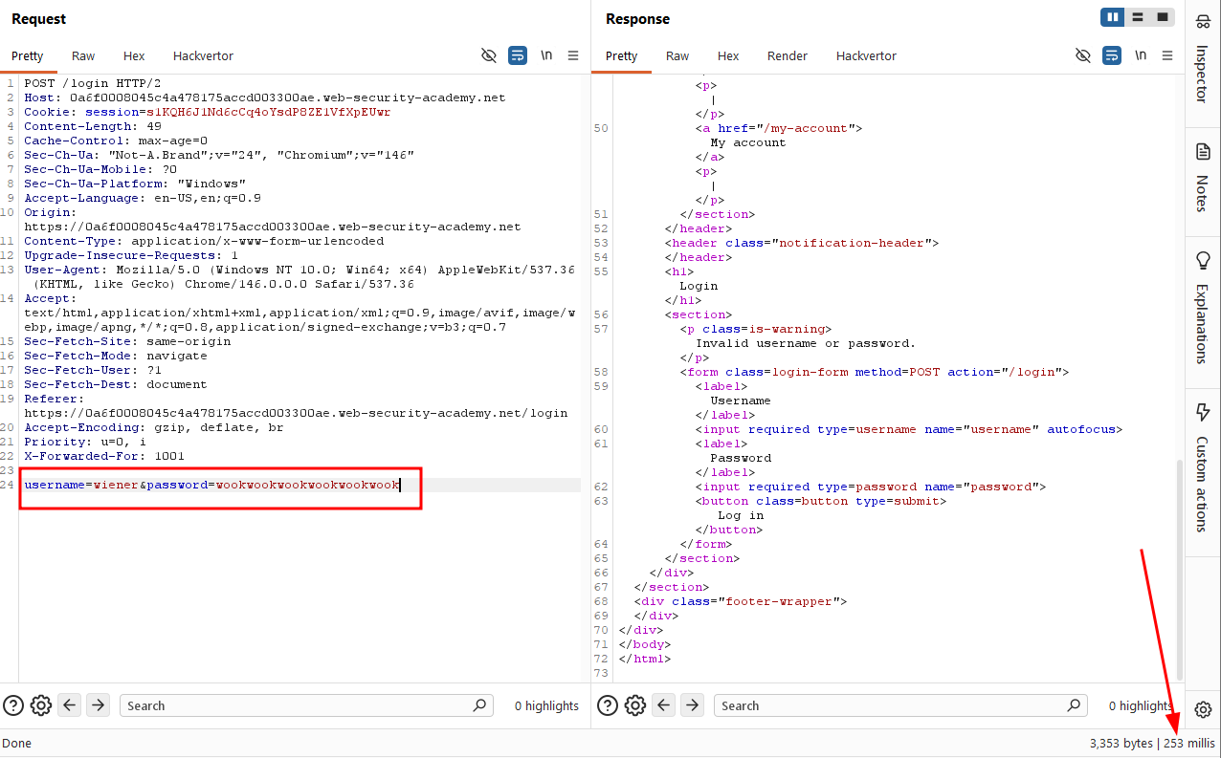
Task: Open the Response panel hamburger menu
Action: [x=1167, y=55]
